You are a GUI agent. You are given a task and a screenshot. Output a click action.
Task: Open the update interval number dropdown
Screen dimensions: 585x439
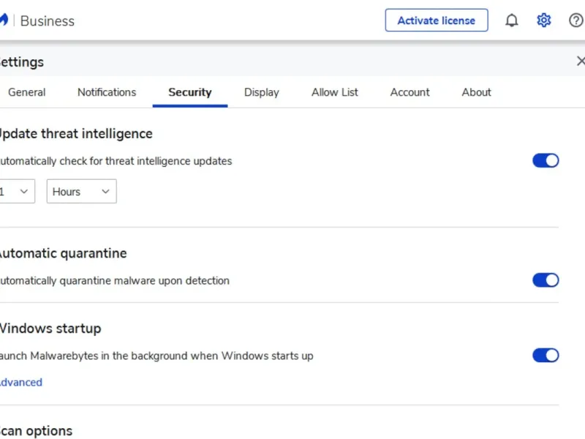16,192
